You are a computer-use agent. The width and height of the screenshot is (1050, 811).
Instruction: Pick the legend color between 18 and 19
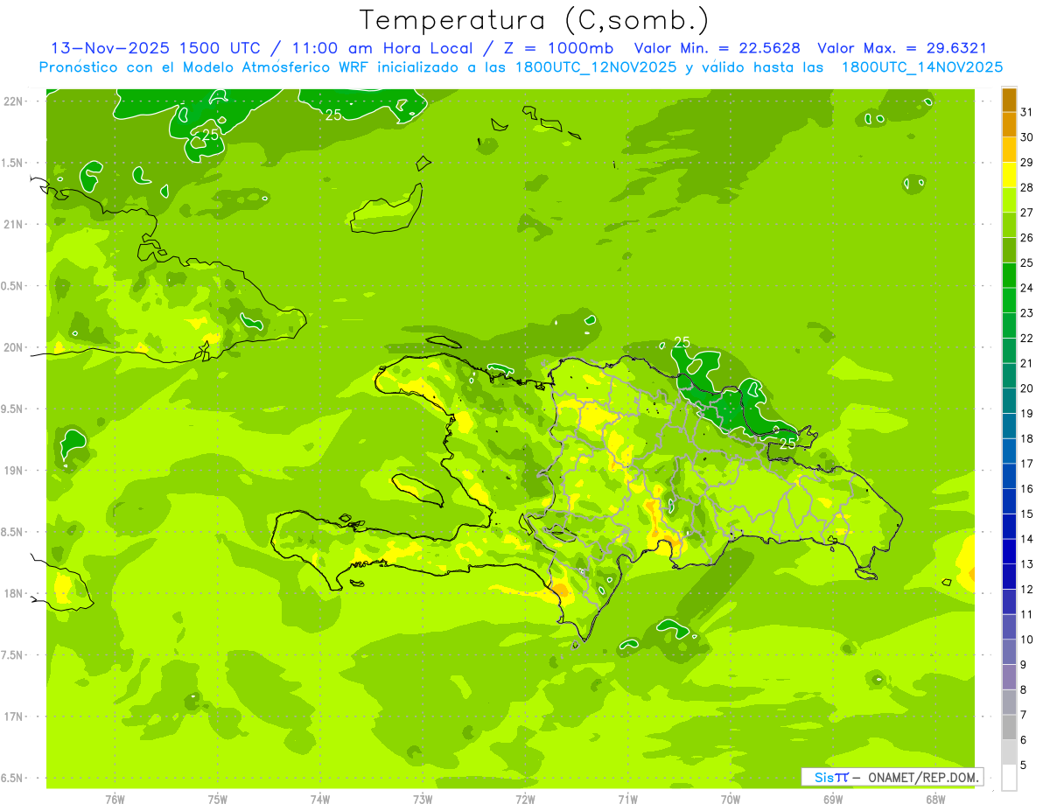click(1009, 426)
